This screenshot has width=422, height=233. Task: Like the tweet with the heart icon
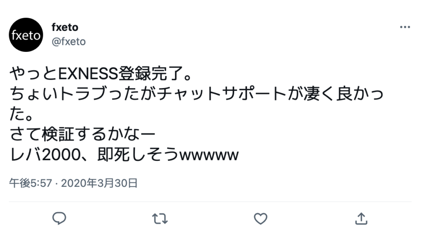point(260,219)
